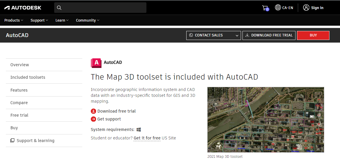Click Get it for free link

[147, 138]
